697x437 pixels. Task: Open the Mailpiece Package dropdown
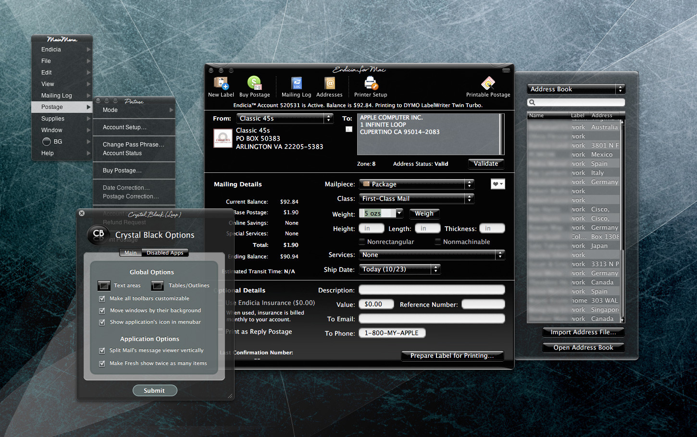click(416, 184)
